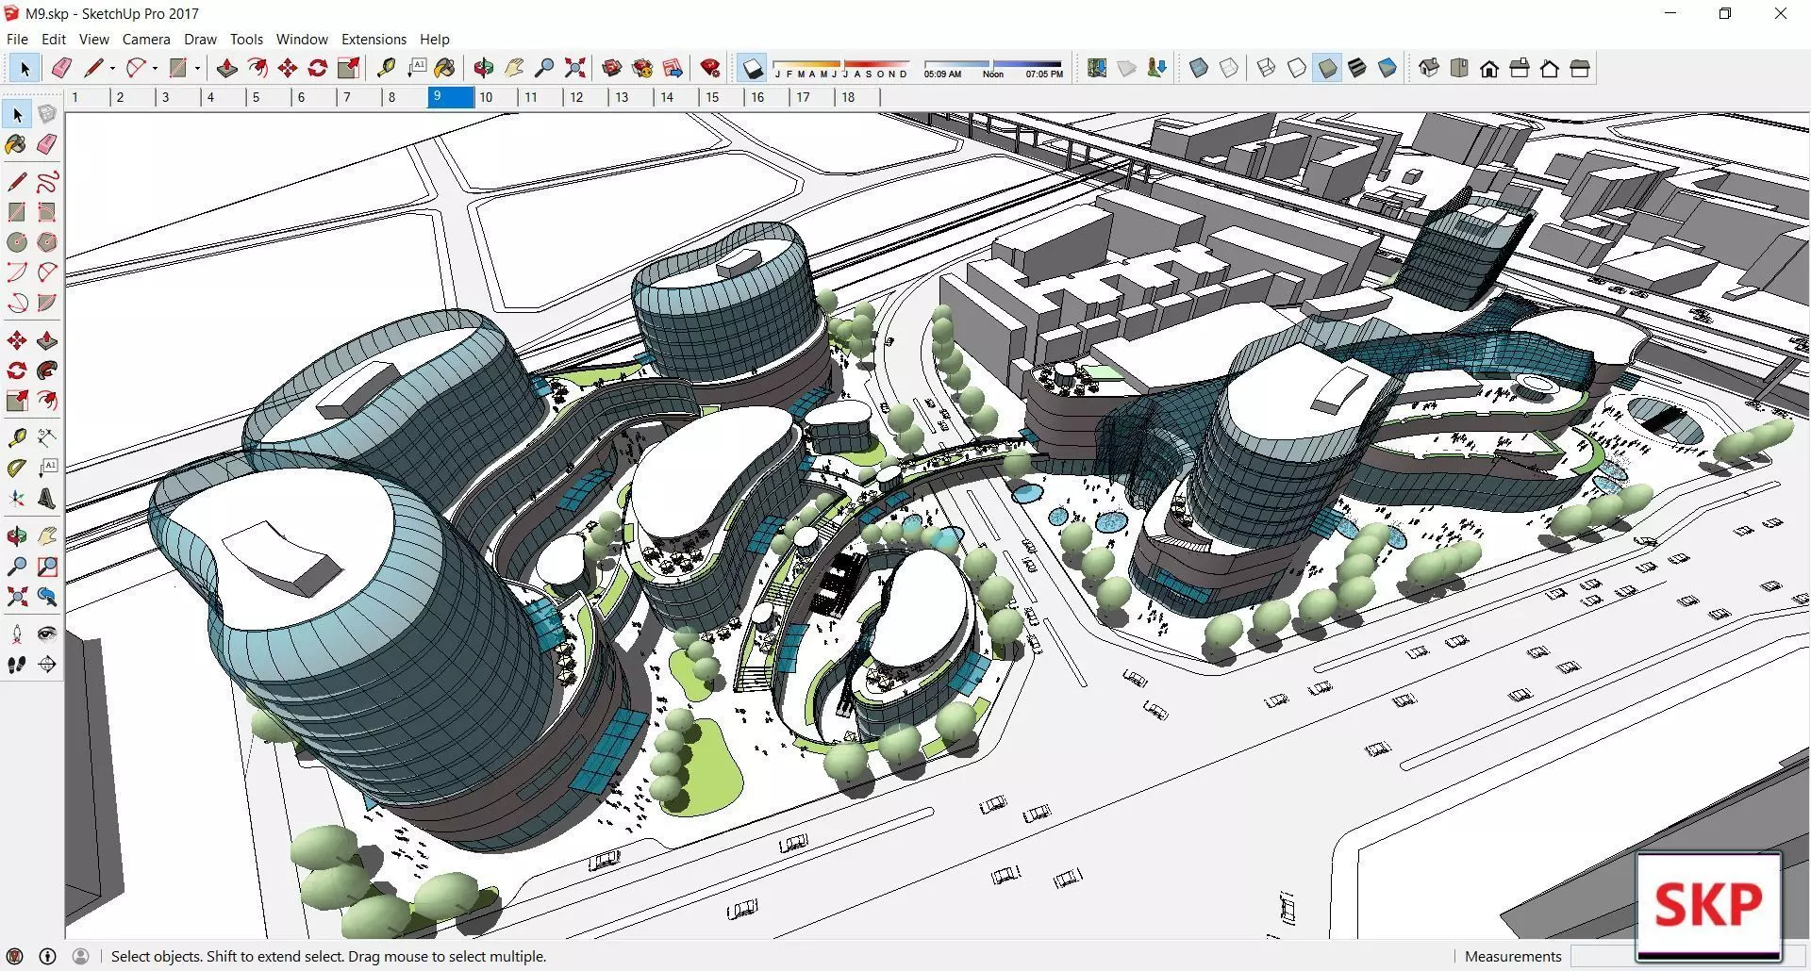The height and width of the screenshot is (971, 1811).
Task: Open Extension Manager ruby icon
Action: (x=710, y=68)
